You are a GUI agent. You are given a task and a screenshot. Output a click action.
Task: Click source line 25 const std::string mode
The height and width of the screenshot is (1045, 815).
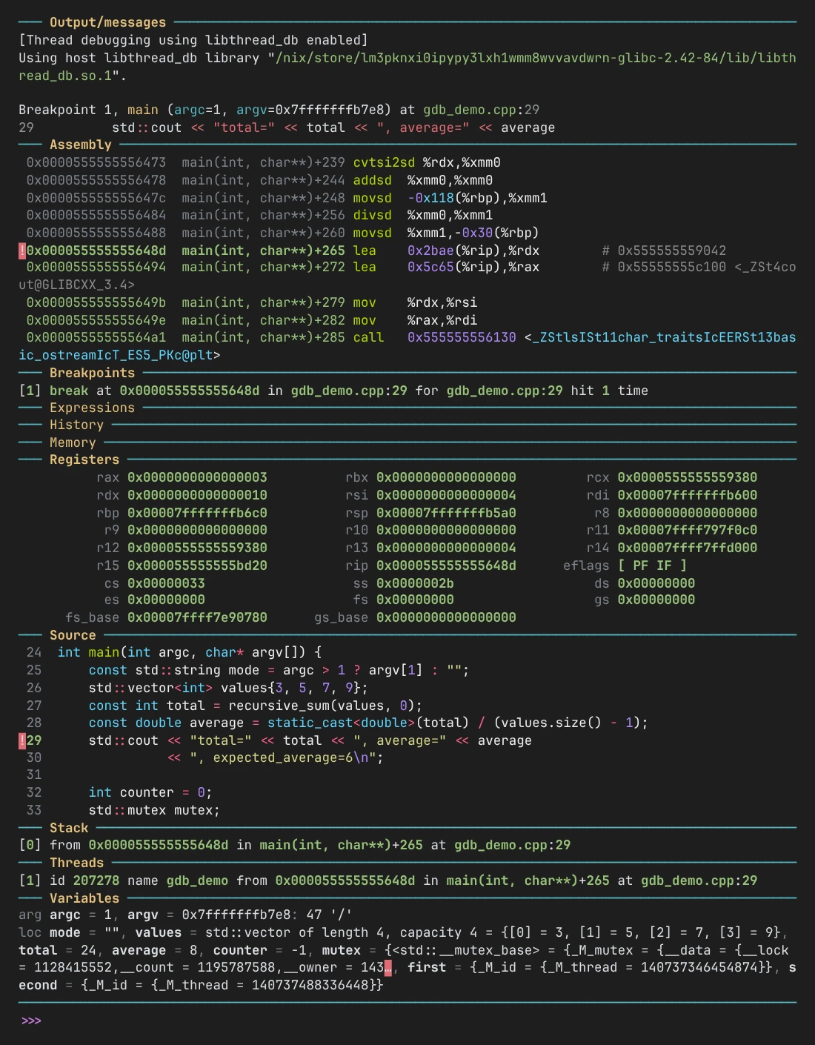[279, 670]
